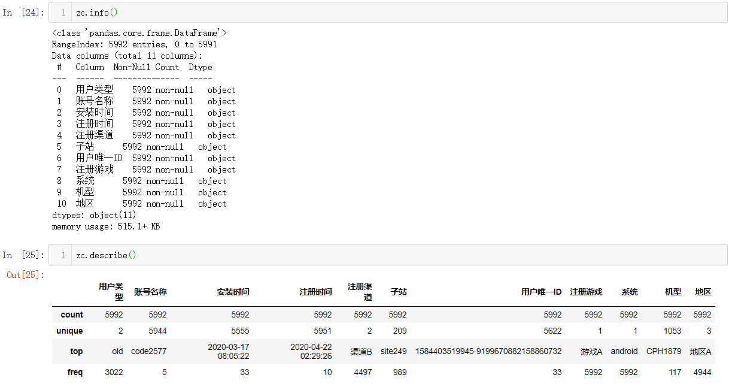This screenshot has width=729, height=387.
Task: Select the freq value 4497
Action: (363, 372)
